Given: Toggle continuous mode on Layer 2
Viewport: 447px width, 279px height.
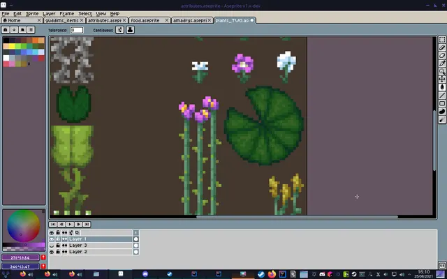Looking at the screenshot, I should pyautogui.click(x=65, y=252).
